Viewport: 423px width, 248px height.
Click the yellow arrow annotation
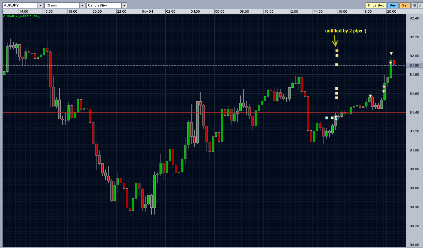pos(335,41)
